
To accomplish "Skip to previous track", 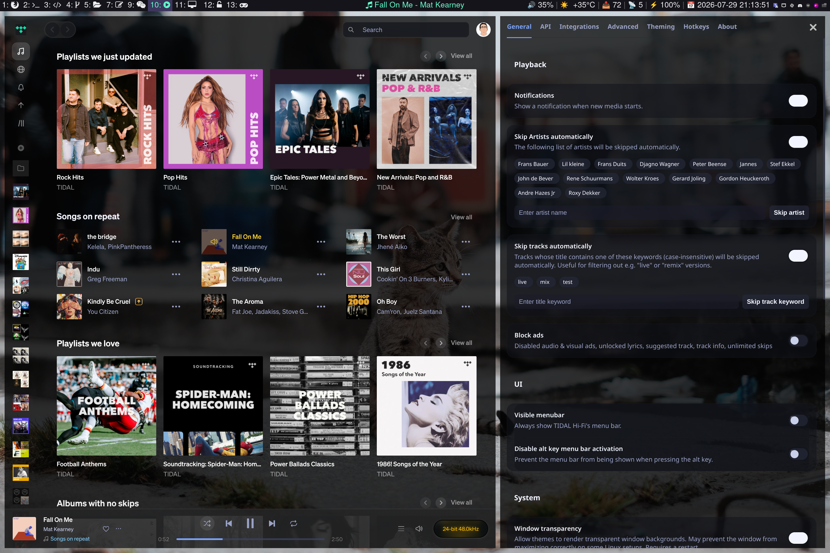I will (x=229, y=523).
